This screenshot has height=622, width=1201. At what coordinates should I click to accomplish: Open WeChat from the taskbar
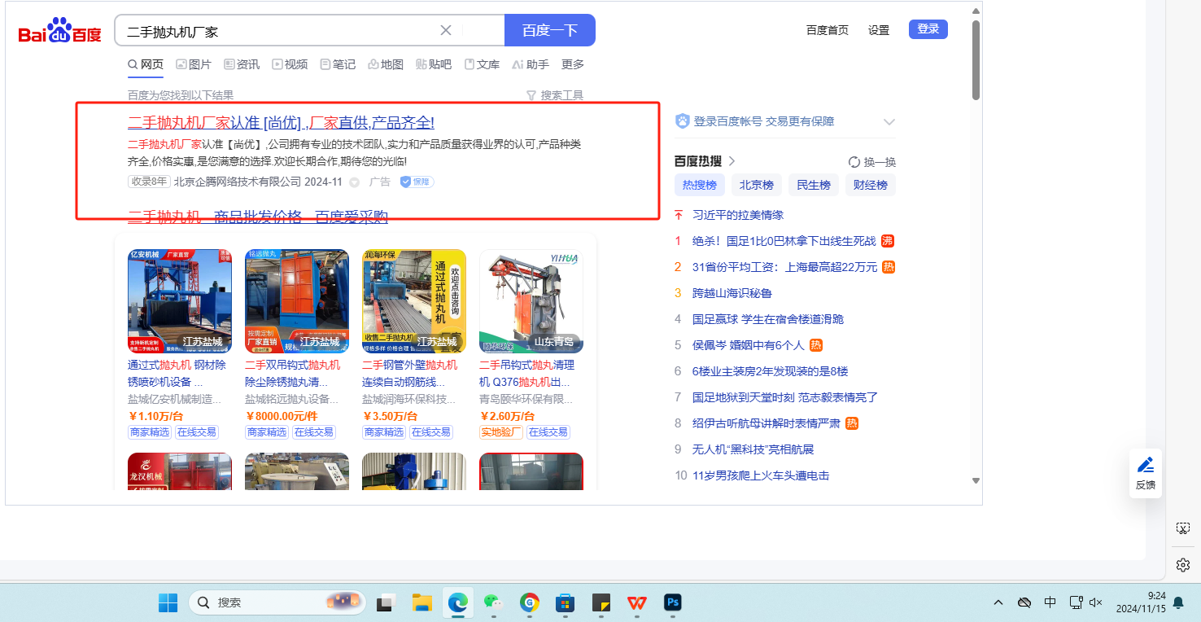[x=492, y=602]
